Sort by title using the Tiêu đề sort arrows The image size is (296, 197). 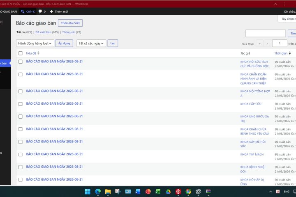(x=38, y=53)
